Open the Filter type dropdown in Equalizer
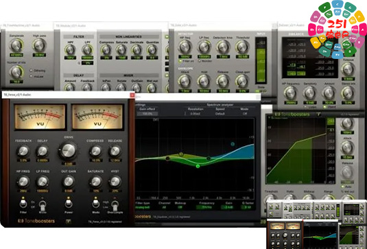 point(143,207)
